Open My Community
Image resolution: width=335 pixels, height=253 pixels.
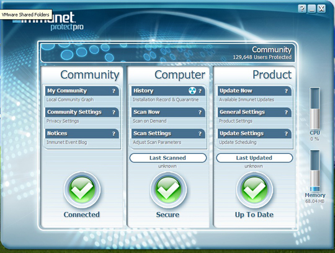coord(82,91)
